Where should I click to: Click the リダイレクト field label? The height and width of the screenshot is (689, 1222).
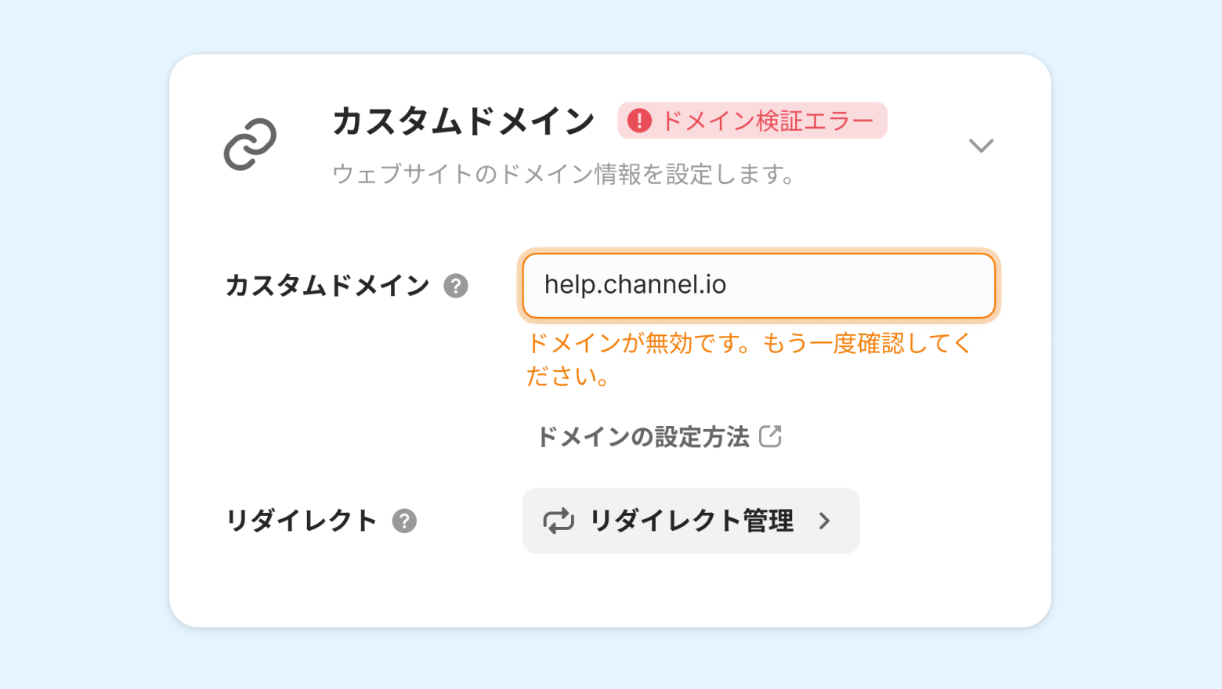click(x=302, y=521)
